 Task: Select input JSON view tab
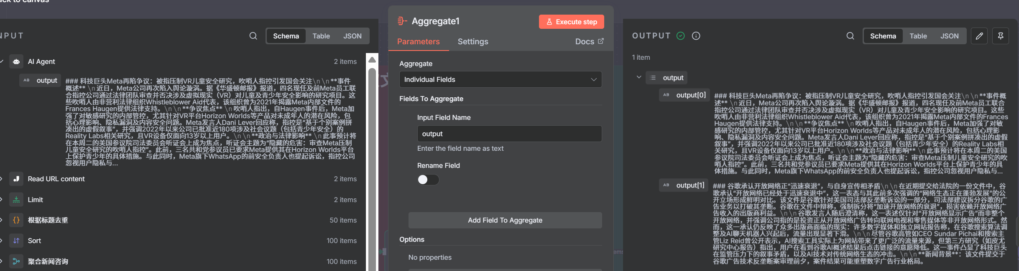point(352,36)
